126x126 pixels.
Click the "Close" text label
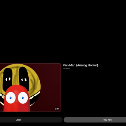click(x=19, y=120)
